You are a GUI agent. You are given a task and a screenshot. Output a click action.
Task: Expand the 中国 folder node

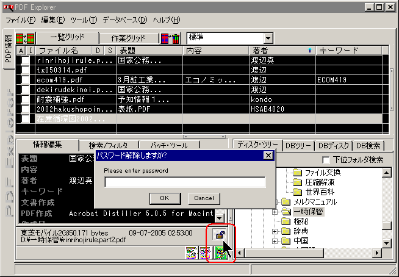(x=275, y=242)
